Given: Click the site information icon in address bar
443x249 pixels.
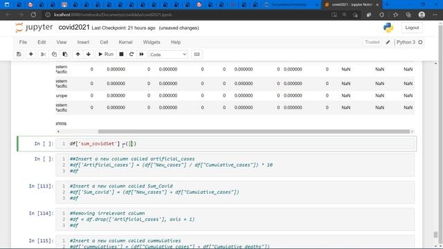Looking at the screenshot, I should click(x=48, y=15).
